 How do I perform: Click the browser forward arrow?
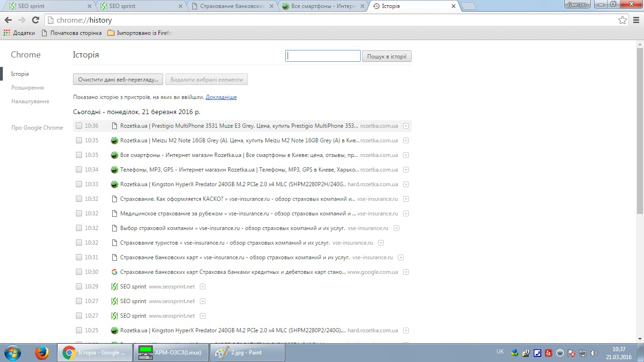tap(22, 20)
